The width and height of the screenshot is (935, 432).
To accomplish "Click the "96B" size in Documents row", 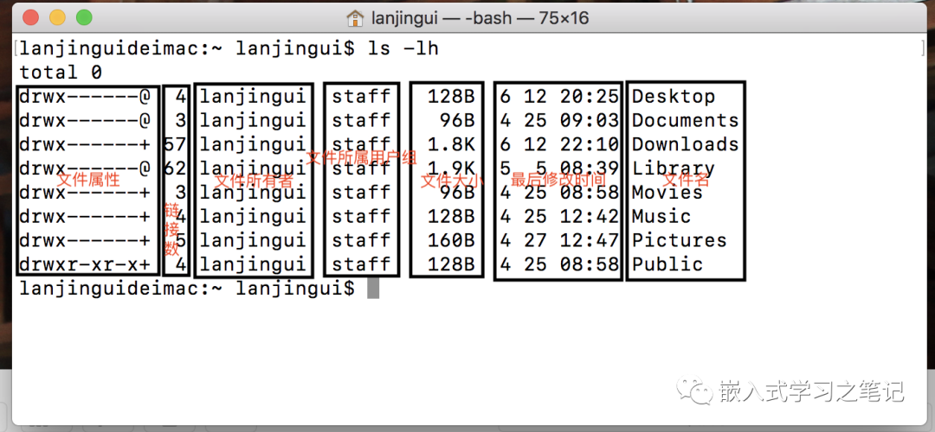I will tap(457, 120).
